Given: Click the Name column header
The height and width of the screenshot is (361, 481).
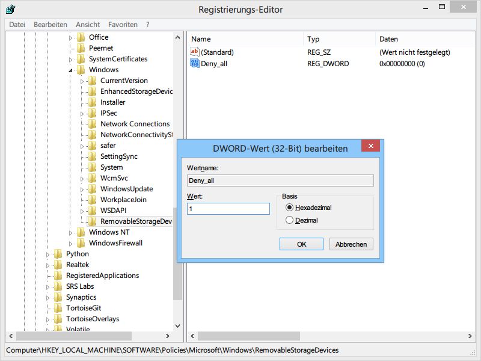Looking at the screenshot, I should pos(245,39).
